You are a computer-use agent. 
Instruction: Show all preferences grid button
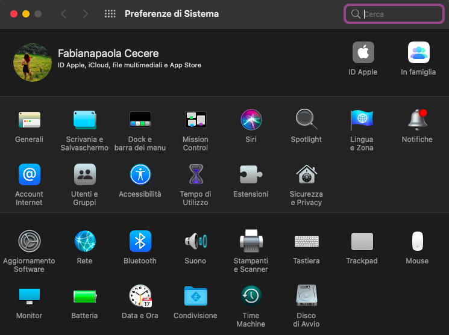(x=110, y=14)
